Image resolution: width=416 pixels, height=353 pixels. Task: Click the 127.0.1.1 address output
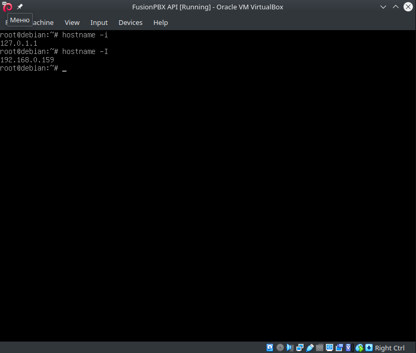tap(19, 43)
